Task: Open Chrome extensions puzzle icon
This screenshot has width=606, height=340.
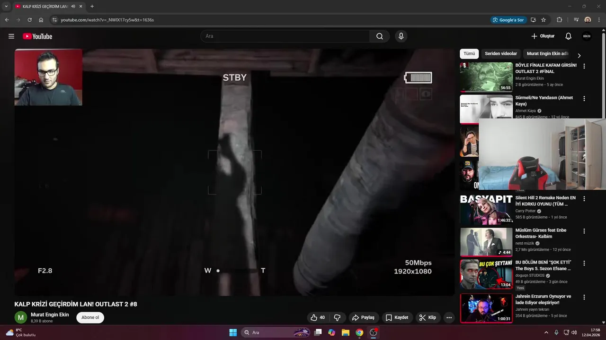Action: point(560,20)
